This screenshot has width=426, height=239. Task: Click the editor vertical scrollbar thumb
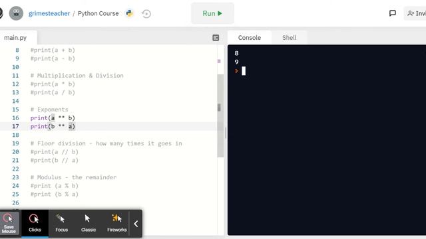pos(220,116)
